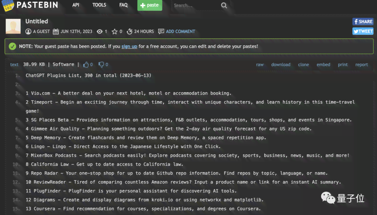Open the embed options
This screenshot has width=377, height=215.
click(323, 65)
